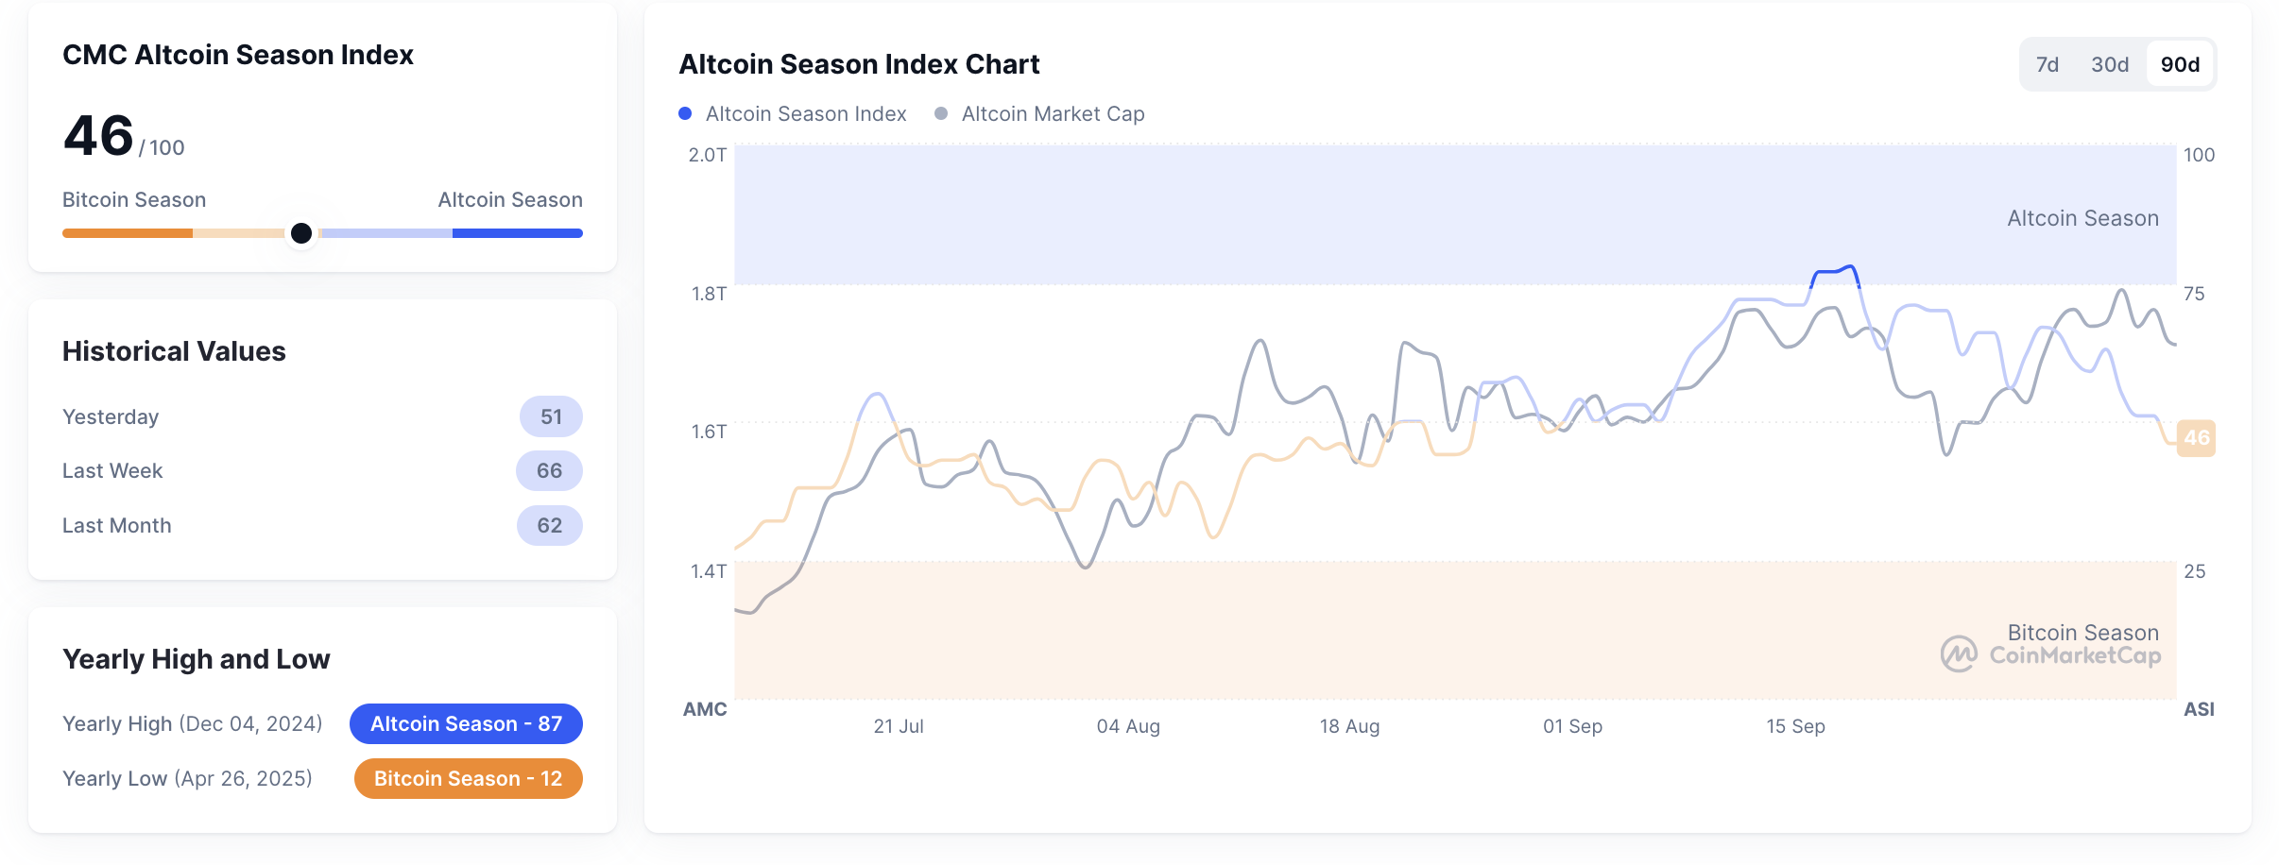Switch chart range to 30d
This screenshot has width=2279, height=865.
point(2109,64)
